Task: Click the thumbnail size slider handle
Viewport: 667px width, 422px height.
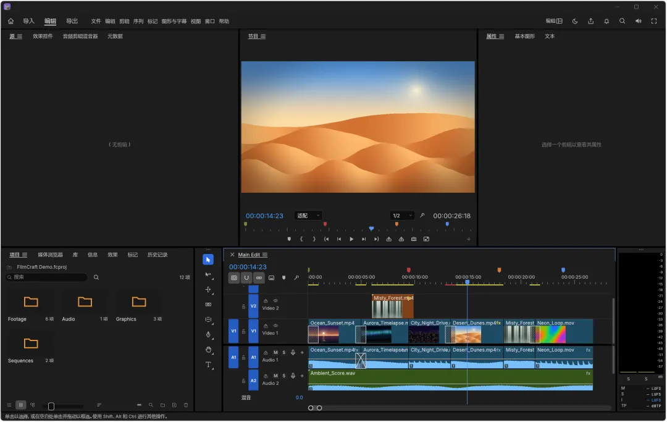Action: (51, 407)
